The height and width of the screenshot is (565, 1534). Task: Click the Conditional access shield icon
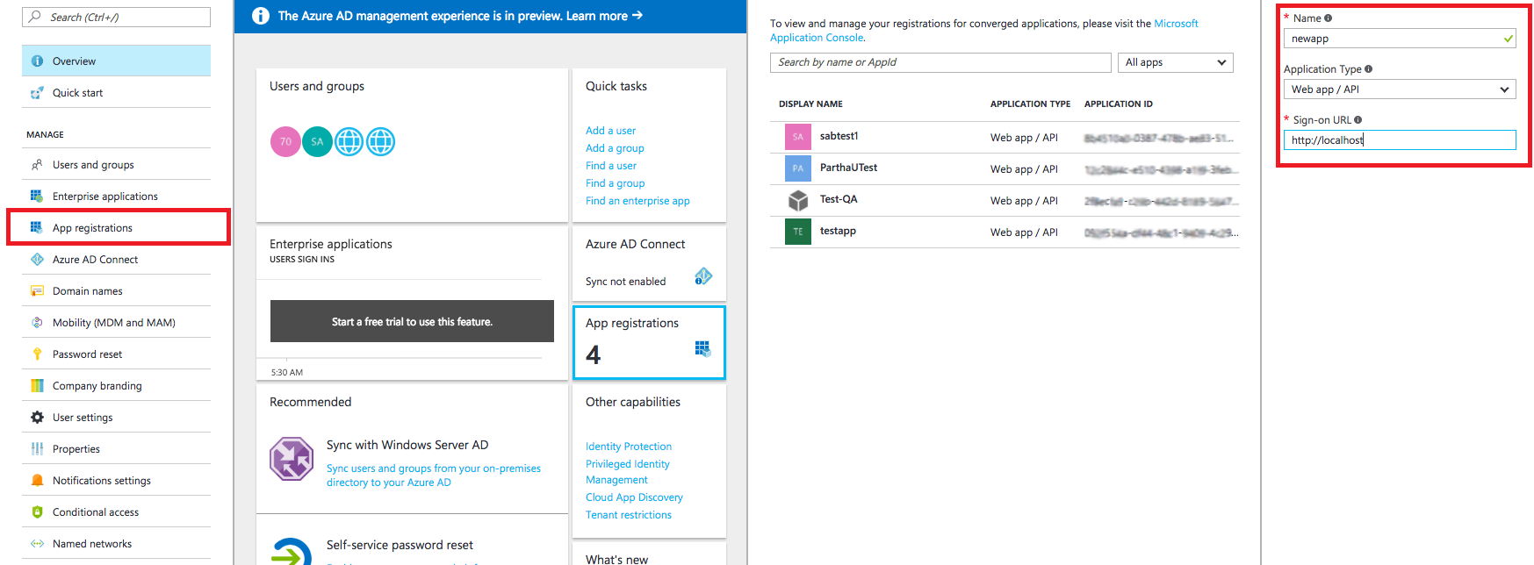(x=37, y=512)
